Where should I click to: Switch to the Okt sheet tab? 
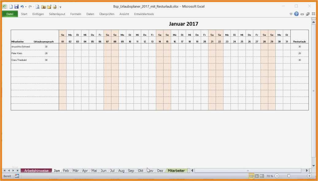(141, 171)
